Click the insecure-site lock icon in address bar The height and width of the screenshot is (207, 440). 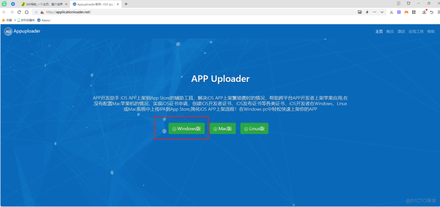tap(42, 12)
